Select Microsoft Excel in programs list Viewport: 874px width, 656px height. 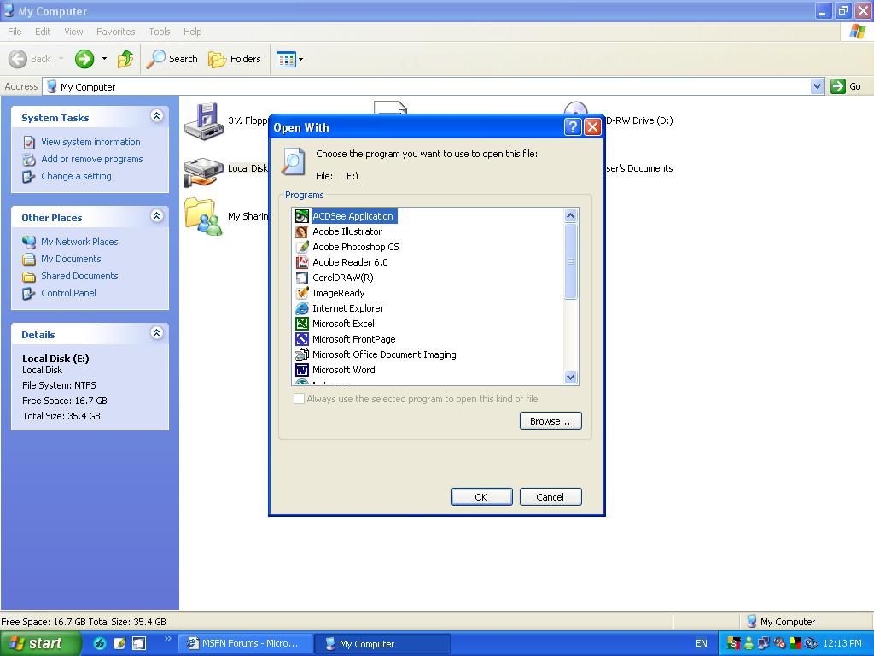(343, 324)
